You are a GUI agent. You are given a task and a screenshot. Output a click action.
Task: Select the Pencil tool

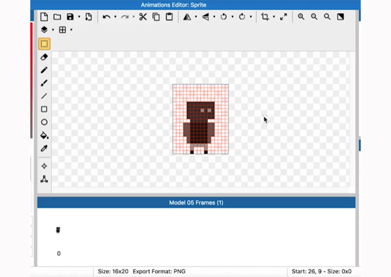pyautogui.click(x=44, y=70)
